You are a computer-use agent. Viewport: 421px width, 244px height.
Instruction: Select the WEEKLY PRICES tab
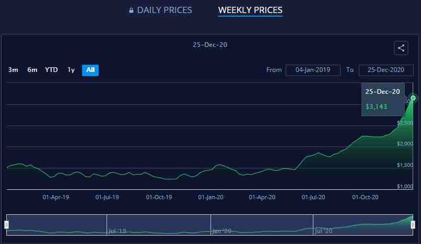[x=250, y=10]
